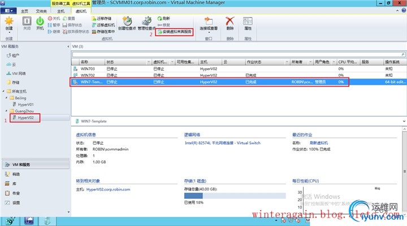Open the 构造 (Fabric) workspace
The image size is (407, 226).
[36, 174]
